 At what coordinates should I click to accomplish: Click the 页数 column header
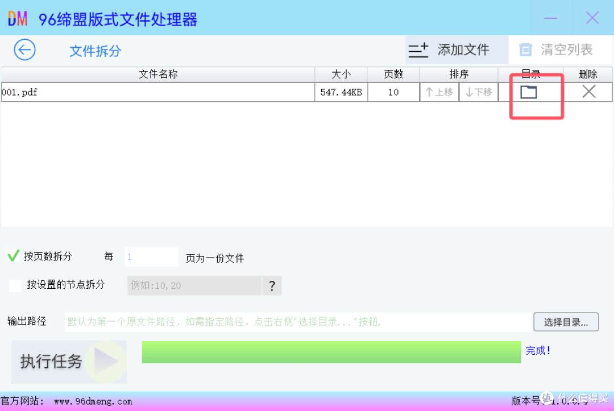393,74
